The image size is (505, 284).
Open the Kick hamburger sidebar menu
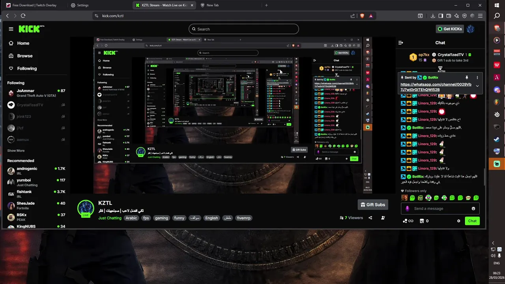pyautogui.click(x=11, y=29)
